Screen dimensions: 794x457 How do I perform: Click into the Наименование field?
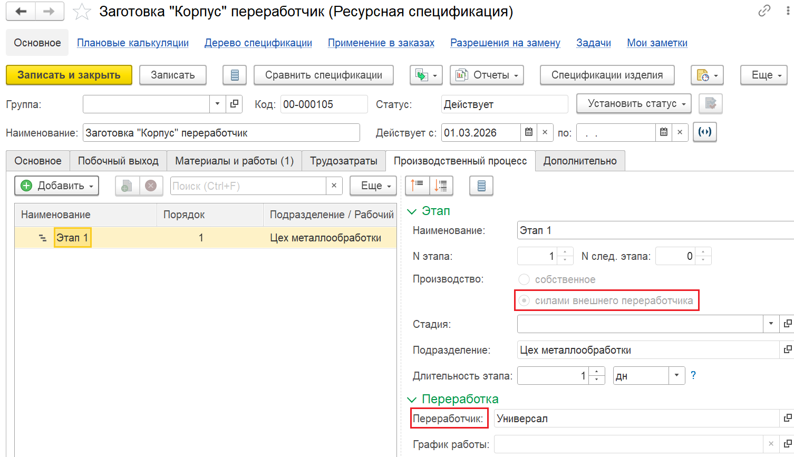coord(221,132)
